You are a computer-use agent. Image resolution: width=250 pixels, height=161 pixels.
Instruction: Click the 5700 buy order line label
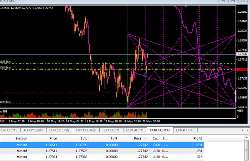click(6, 68)
